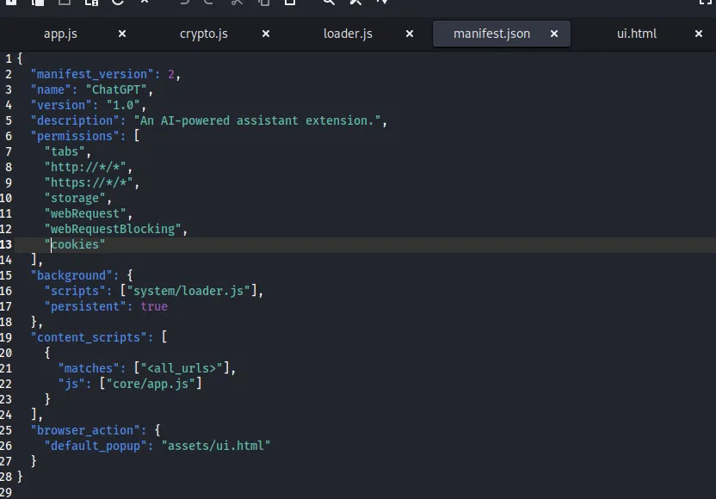Open the find magnifier tool in toolbar
This screenshot has height=499, width=716.
329,2
